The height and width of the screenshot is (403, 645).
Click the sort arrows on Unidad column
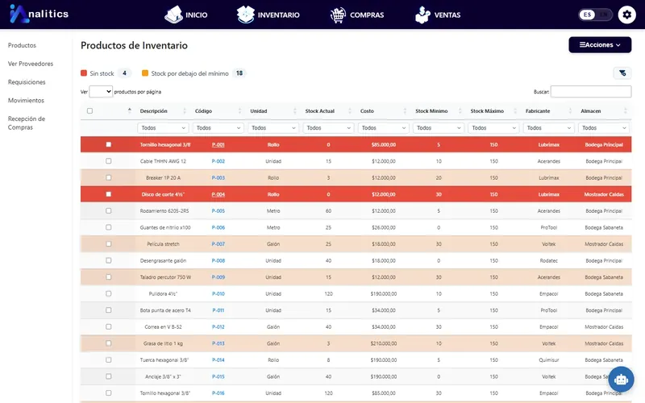click(294, 110)
